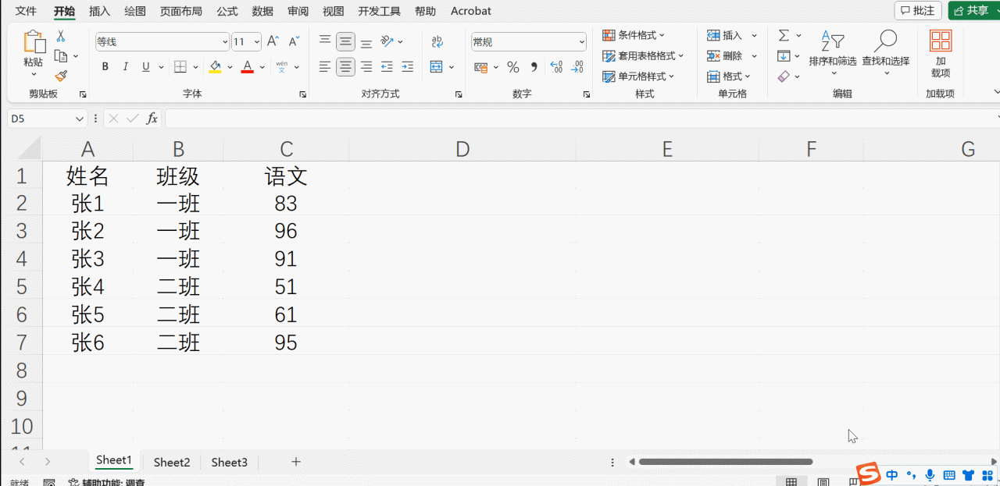Switch to the 页面布局 Page Layout tab
1000x486 pixels.
180,11
